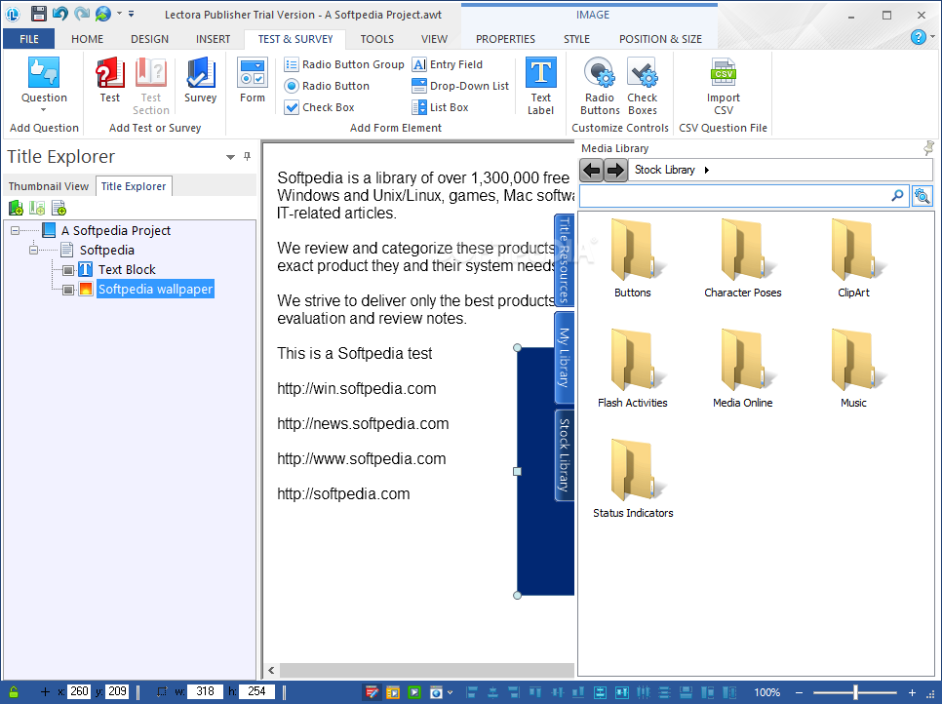Pin the Title Explorer panel
The width and height of the screenshot is (942, 704).
coord(247,156)
